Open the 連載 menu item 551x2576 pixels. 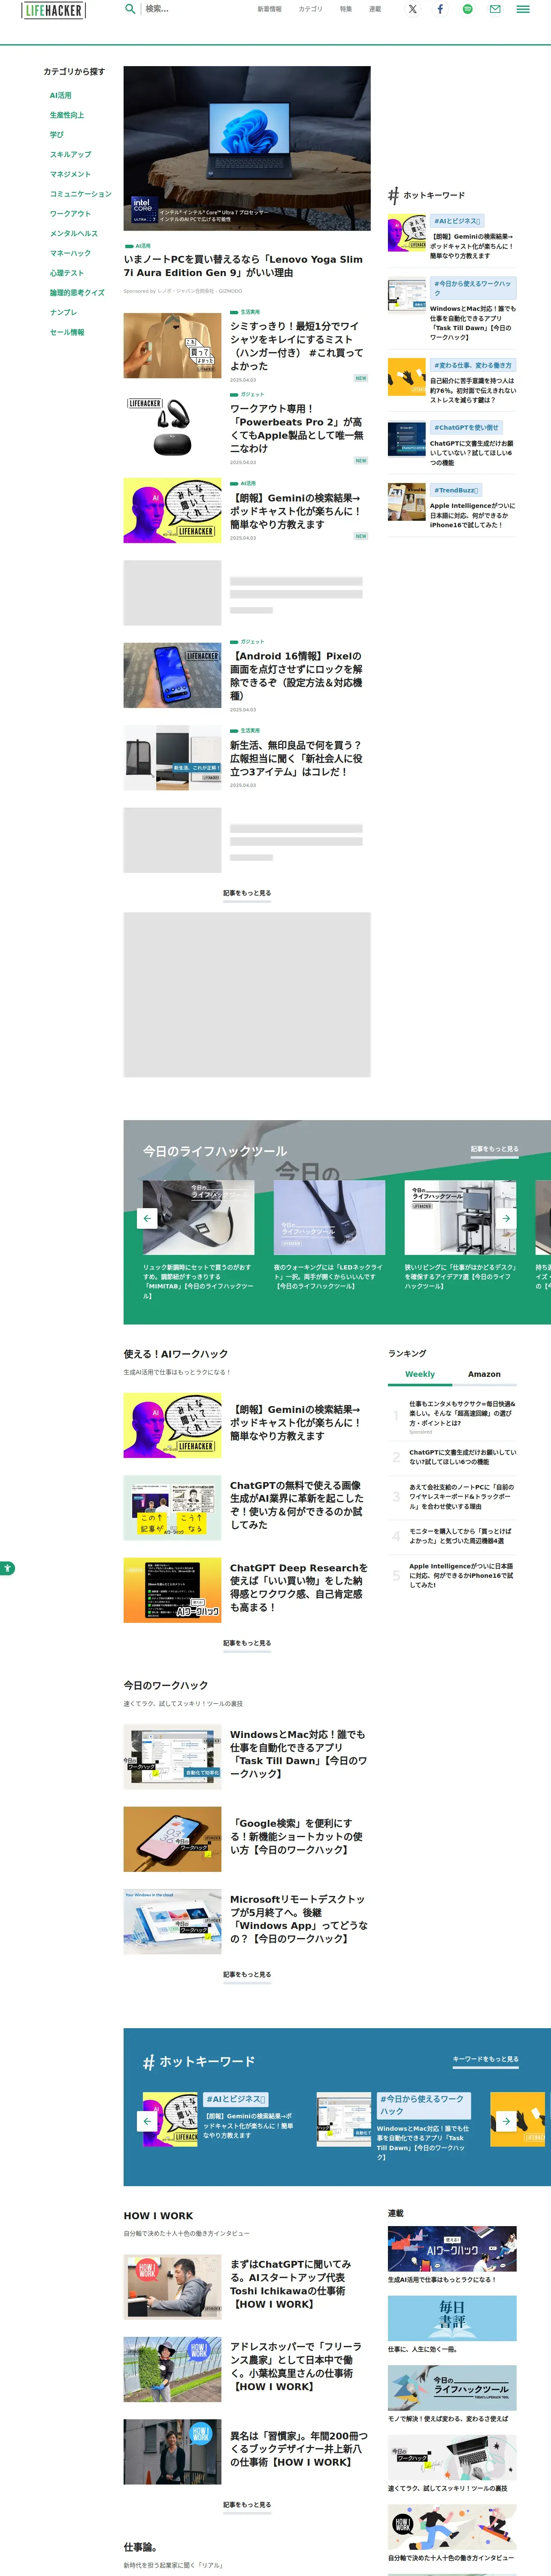click(x=375, y=9)
